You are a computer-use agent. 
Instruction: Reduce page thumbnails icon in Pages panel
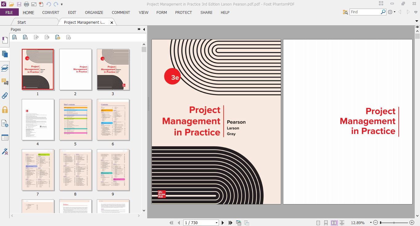coord(25,37)
